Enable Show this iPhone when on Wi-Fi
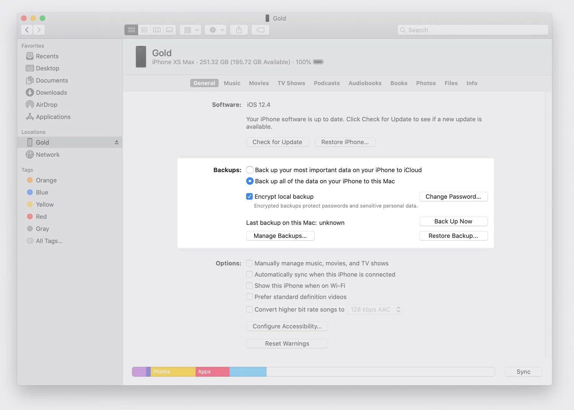574x410 pixels. [249, 286]
